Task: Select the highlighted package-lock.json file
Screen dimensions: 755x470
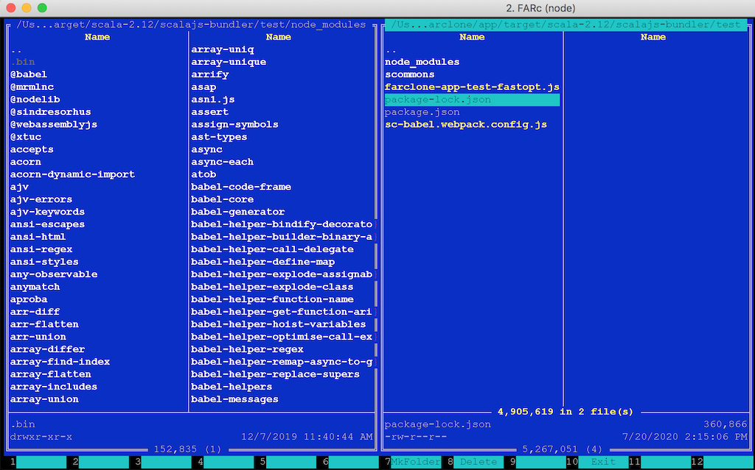Action: click(473, 100)
